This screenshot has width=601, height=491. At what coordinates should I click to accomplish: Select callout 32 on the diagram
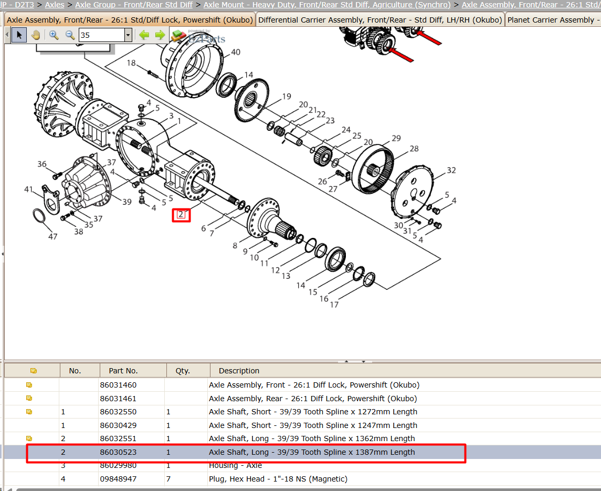(x=451, y=170)
